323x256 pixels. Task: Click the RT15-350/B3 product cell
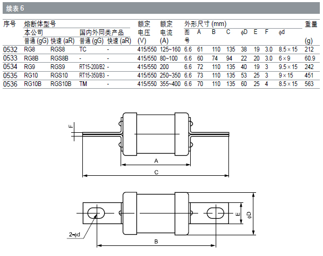tap(93, 75)
